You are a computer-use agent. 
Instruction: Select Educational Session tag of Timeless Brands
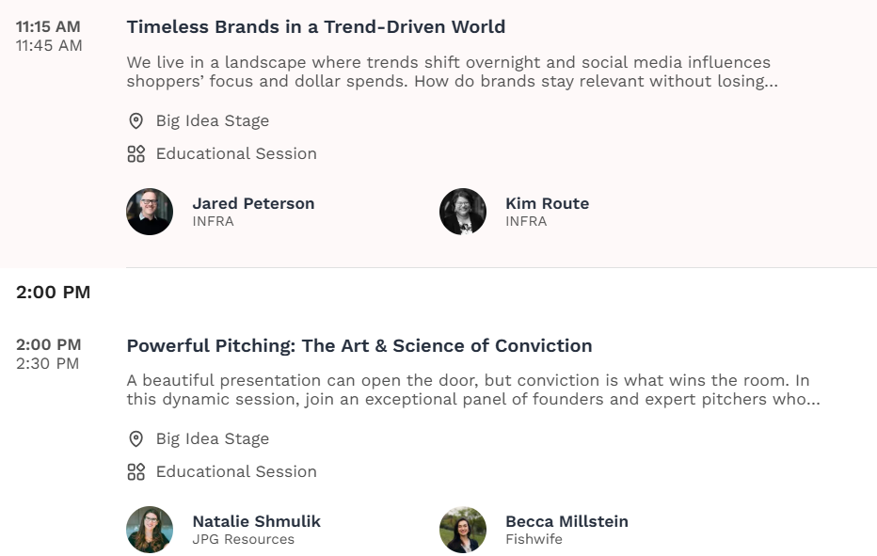(236, 154)
